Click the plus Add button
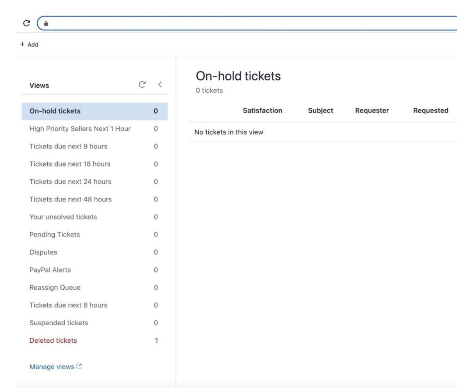The width and height of the screenshot is (457, 388). pos(29,44)
